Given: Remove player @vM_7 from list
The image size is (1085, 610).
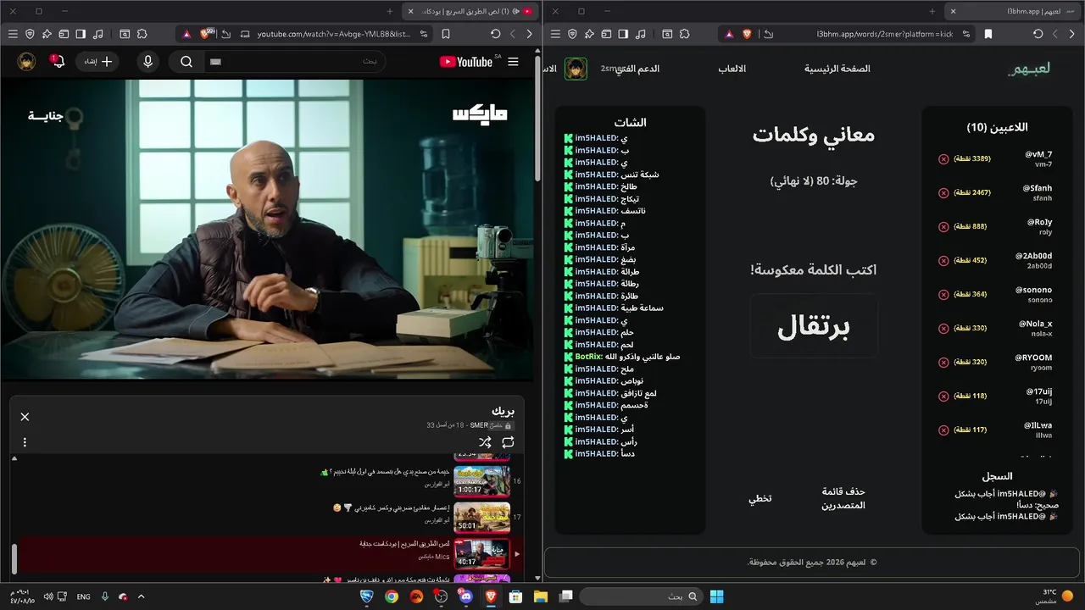Looking at the screenshot, I should 943,158.
